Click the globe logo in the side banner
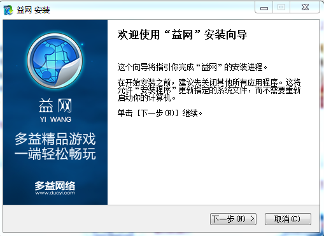Image resolution: width=324 pixels, height=236 pixels. pos(55,61)
